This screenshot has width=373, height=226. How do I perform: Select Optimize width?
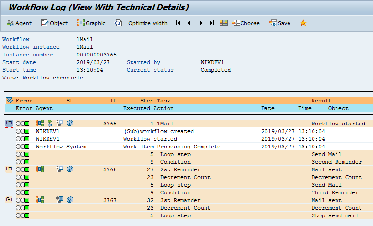148,23
